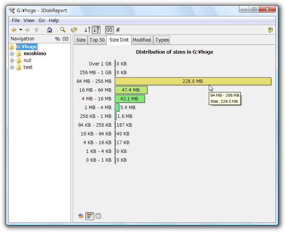Click the small 5.9 MB bar

click(117, 108)
